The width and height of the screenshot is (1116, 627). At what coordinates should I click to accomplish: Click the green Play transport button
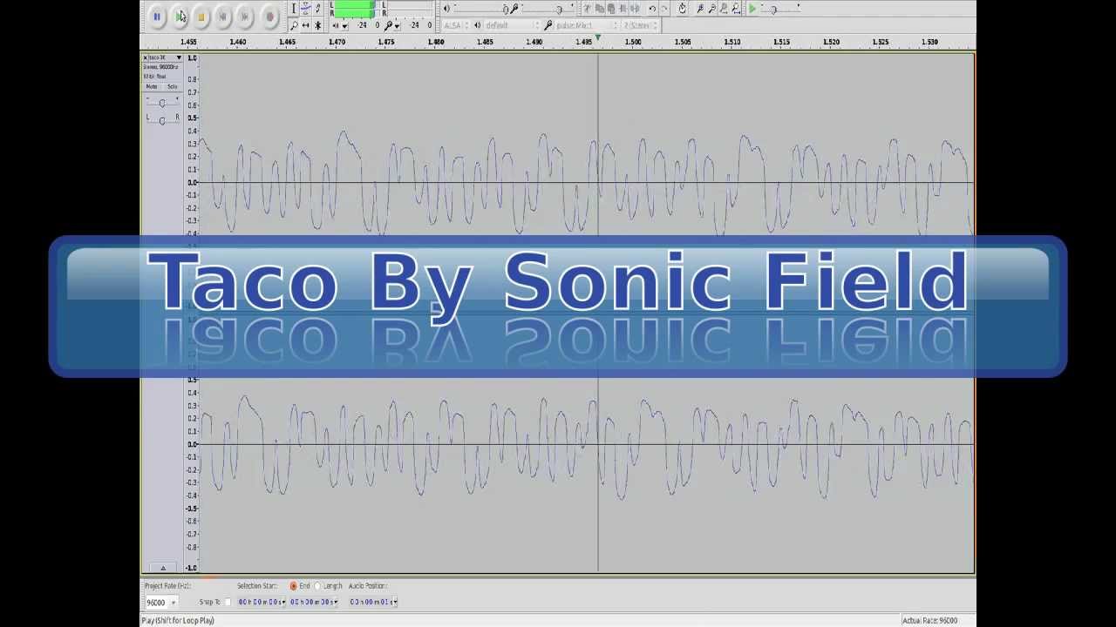coord(179,16)
